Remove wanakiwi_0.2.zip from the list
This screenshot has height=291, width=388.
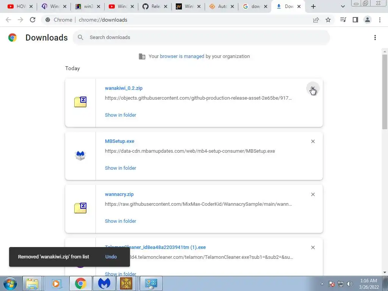[313, 88]
